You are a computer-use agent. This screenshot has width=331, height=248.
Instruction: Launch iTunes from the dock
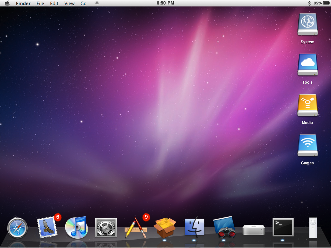tap(76, 228)
